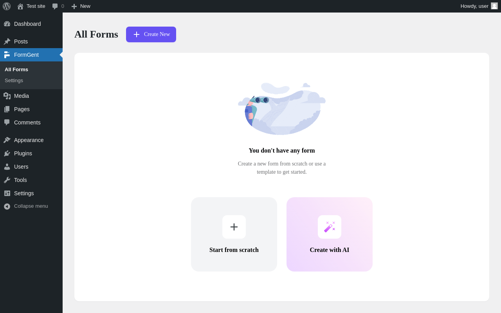Open the Plugins menu label
501x313 pixels.
pos(23,153)
